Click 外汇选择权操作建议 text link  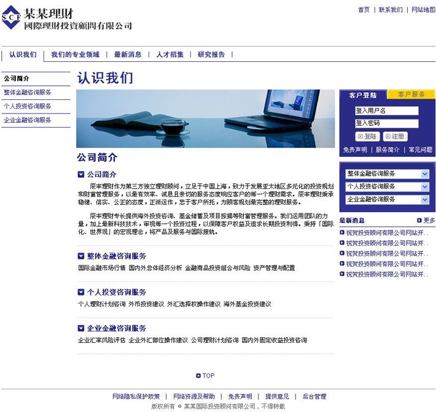tap(194, 304)
